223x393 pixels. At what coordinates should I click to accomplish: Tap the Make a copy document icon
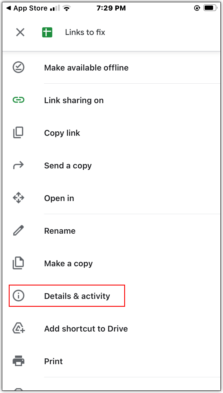19,263
